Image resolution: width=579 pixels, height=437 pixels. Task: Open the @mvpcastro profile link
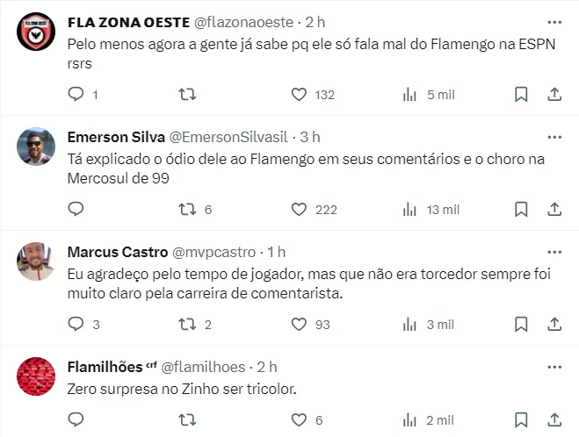(221, 252)
